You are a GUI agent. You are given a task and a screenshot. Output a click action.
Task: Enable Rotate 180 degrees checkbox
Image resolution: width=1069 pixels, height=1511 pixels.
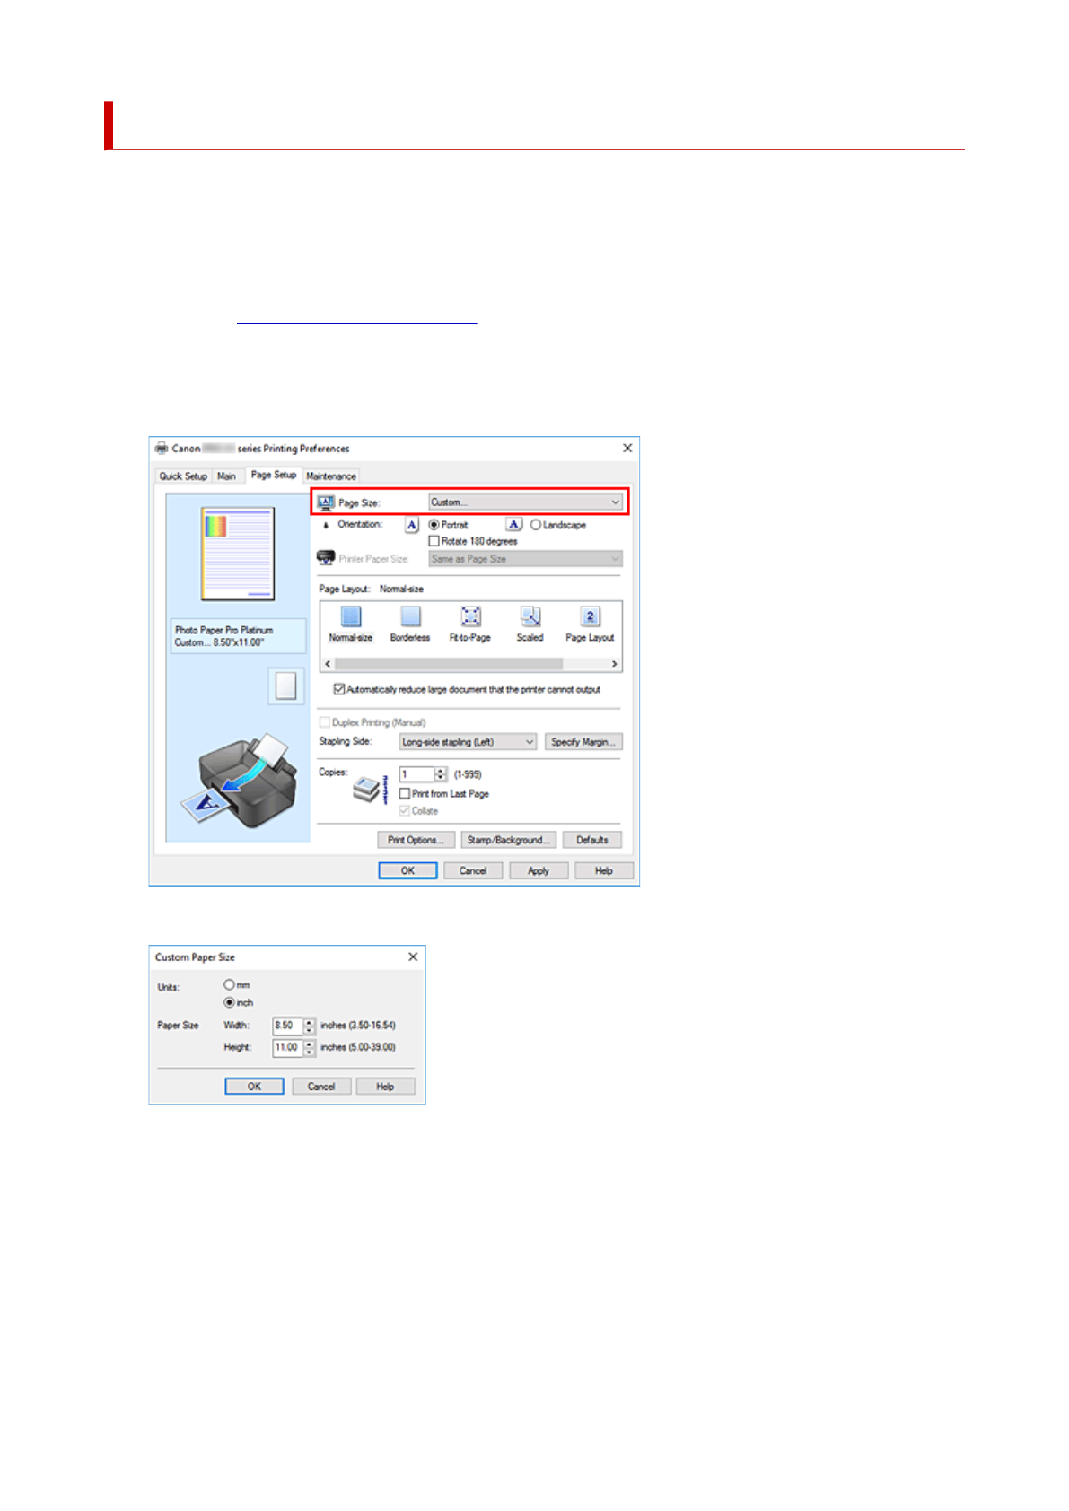coord(434,541)
